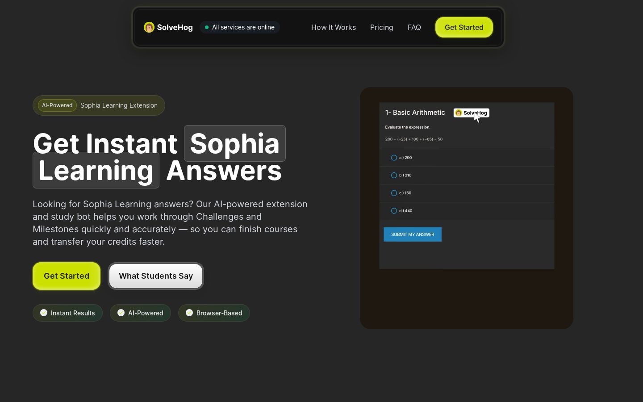The height and width of the screenshot is (402, 643).
Task: Click the 1- Basic Arithmetic heading
Action: click(415, 113)
